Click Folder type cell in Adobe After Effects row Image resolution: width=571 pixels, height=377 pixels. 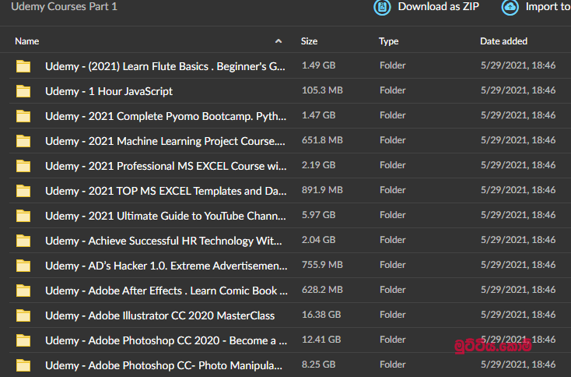tap(393, 290)
